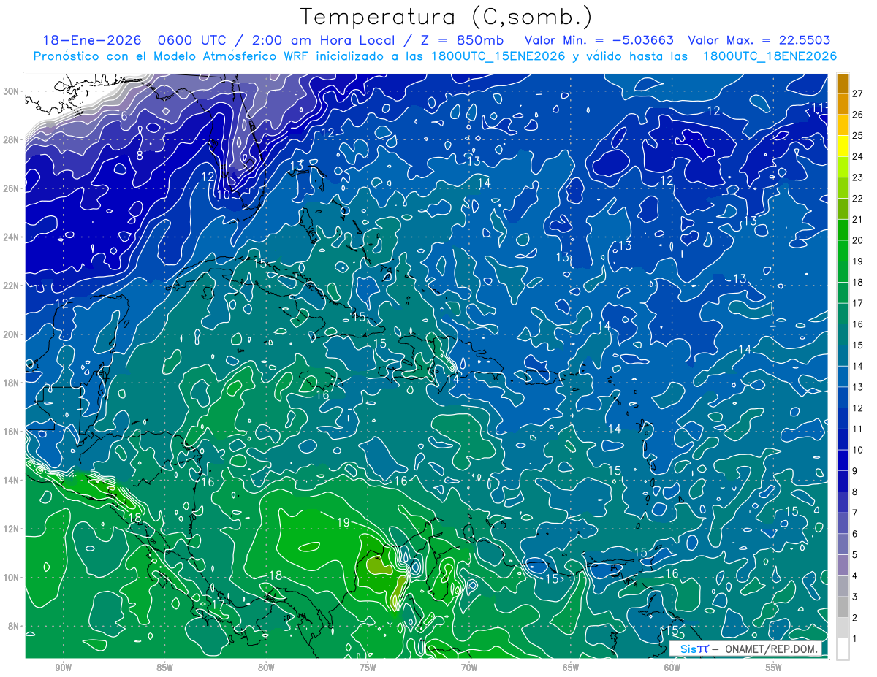877x677 pixels.
Task: Click color bar label "21"
Action: point(858,220)
